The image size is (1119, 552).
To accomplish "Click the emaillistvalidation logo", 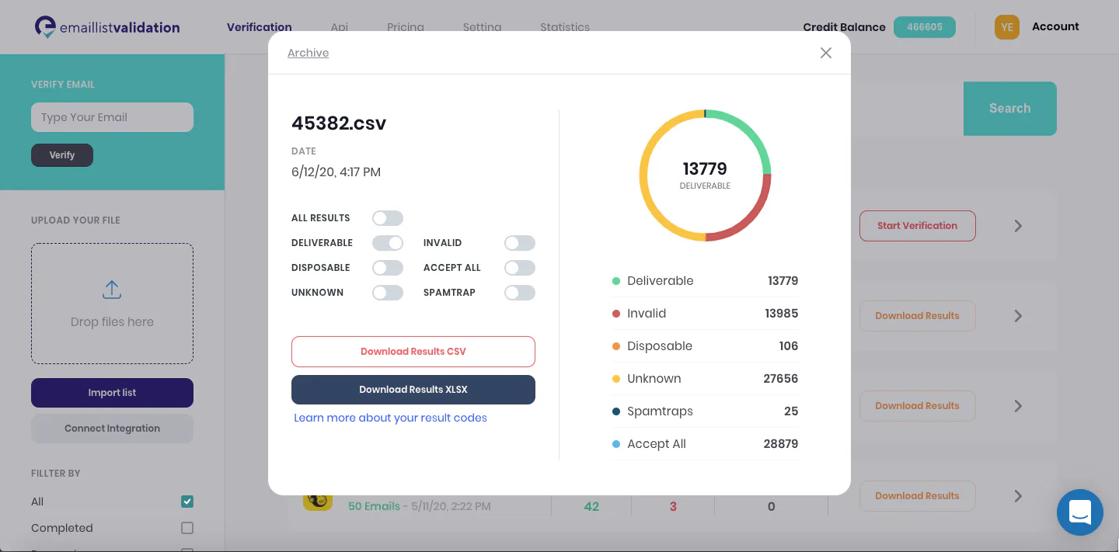I will pos(107,27).
